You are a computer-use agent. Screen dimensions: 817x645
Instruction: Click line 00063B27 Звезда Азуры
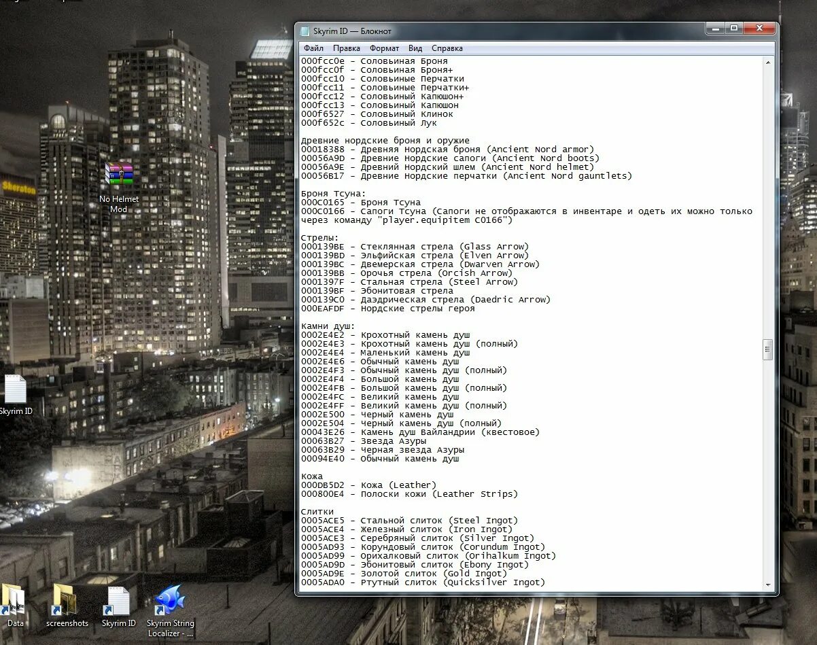[364, 441]
